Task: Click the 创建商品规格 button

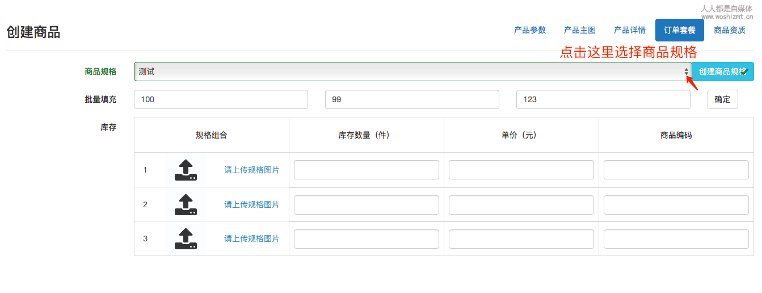Action: 723,72
